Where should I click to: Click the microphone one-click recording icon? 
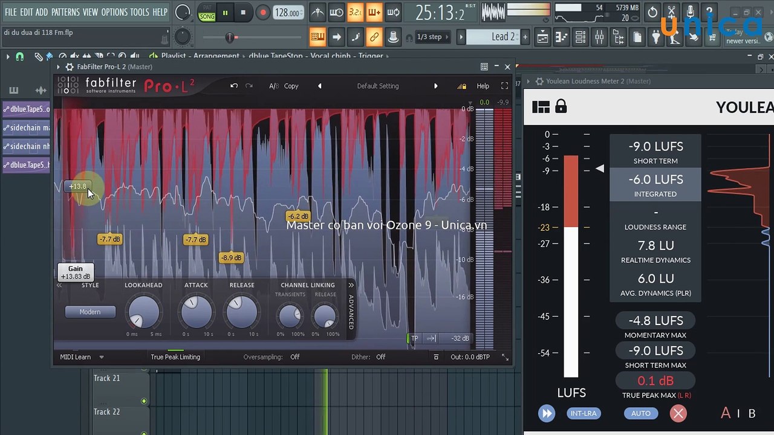point(691,12)
